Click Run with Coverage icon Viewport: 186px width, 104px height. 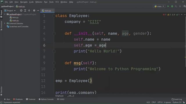click(x=176, y=6)
